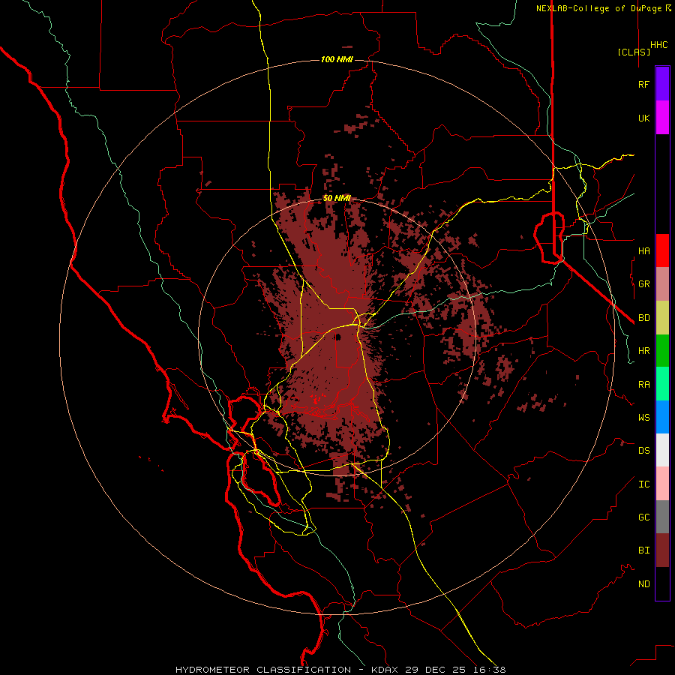Click the IC light pink legend block
This screenshot has height=675, width=675.
pyautogui.click(x=662, y=484)
